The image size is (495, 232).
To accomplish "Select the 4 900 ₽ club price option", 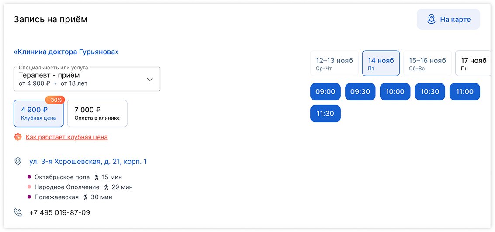I will (x=38, y=114).
